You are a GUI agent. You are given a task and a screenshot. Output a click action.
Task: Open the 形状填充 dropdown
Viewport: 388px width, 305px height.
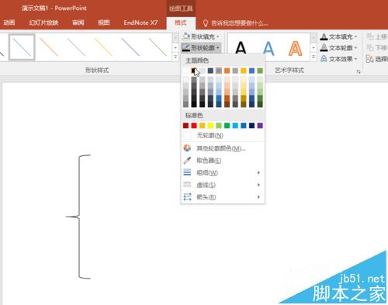pos(201,36)
